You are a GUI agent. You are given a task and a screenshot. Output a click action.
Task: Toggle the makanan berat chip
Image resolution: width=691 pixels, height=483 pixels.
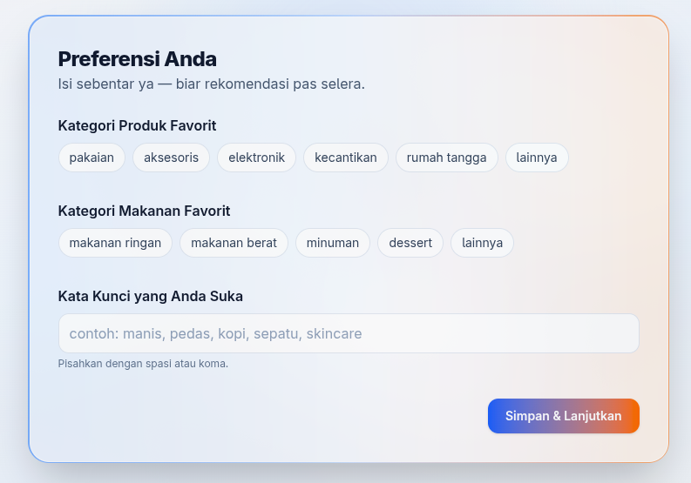click(x=234, y=243)
